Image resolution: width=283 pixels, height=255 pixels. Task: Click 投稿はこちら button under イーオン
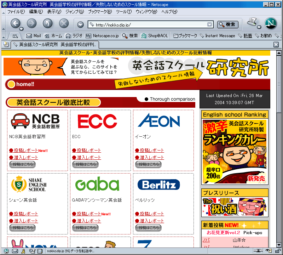(148, 164)
